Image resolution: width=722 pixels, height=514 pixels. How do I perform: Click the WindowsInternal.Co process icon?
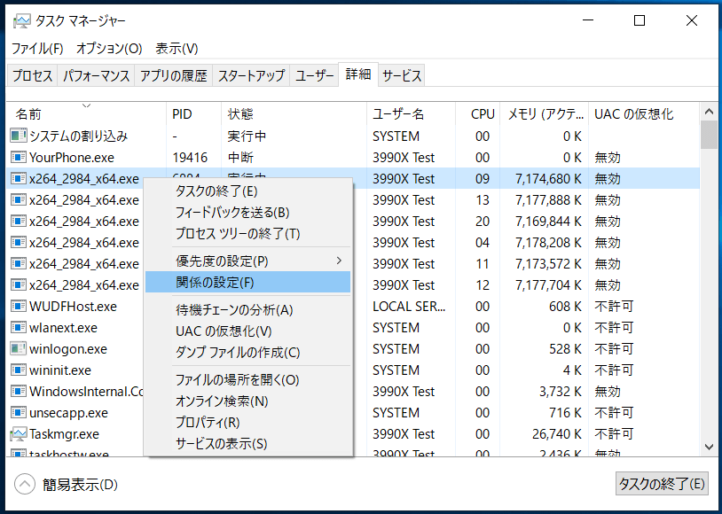[18, 391]
